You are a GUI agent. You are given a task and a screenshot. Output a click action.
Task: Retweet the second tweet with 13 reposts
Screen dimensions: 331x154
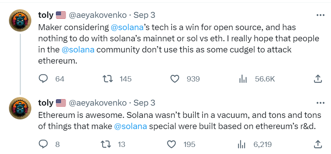(x=107, y=144)
